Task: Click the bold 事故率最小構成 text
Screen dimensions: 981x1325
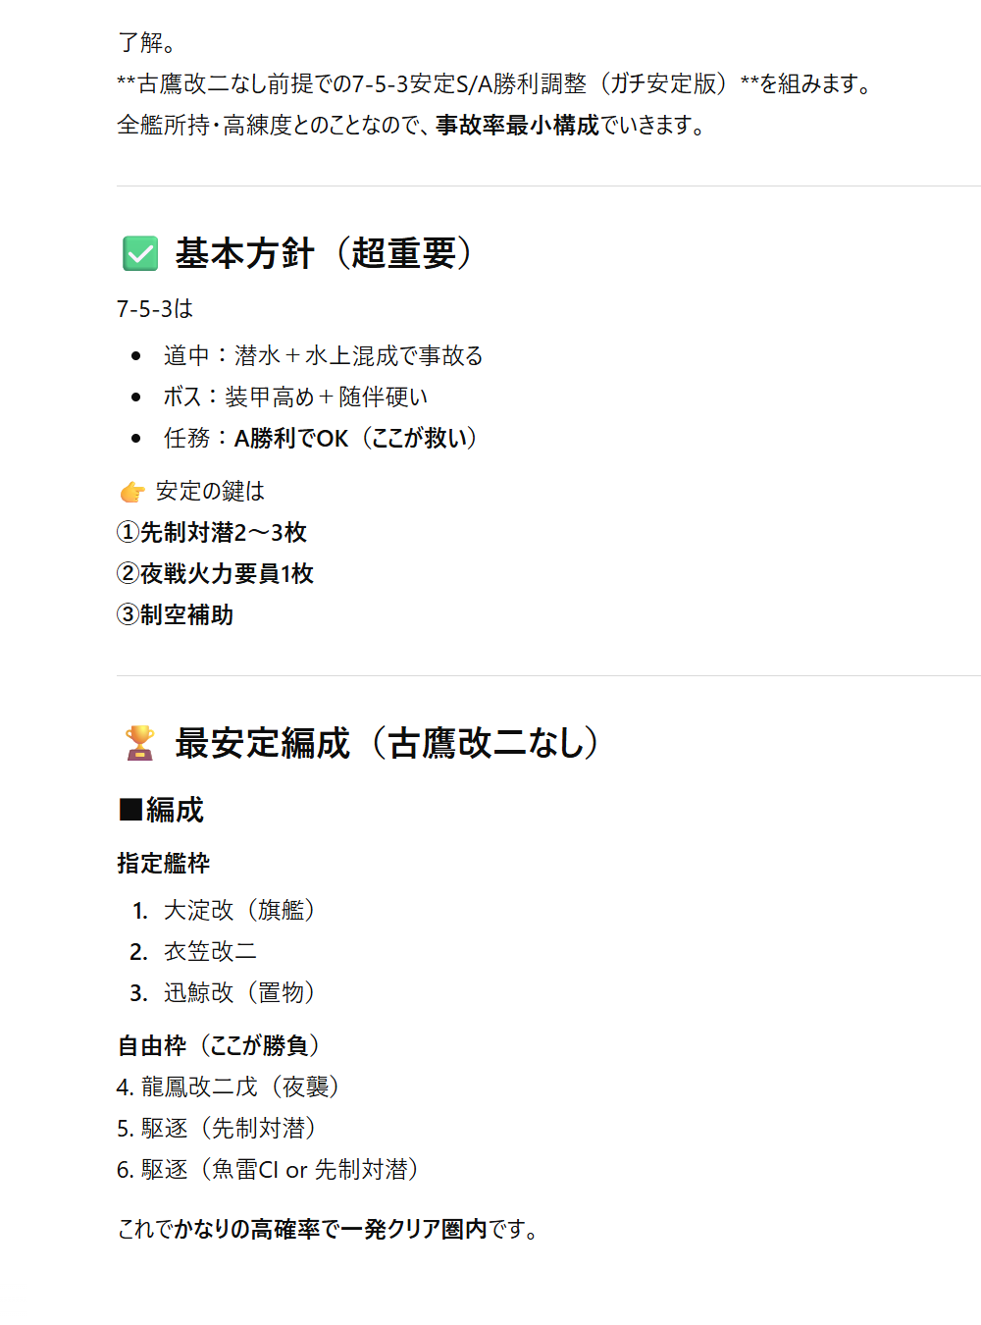Action: click(517, 126)
